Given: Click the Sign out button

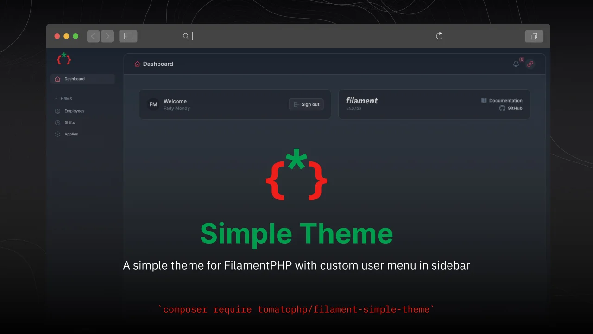Looking at the screenshot, I should (306, 104).
